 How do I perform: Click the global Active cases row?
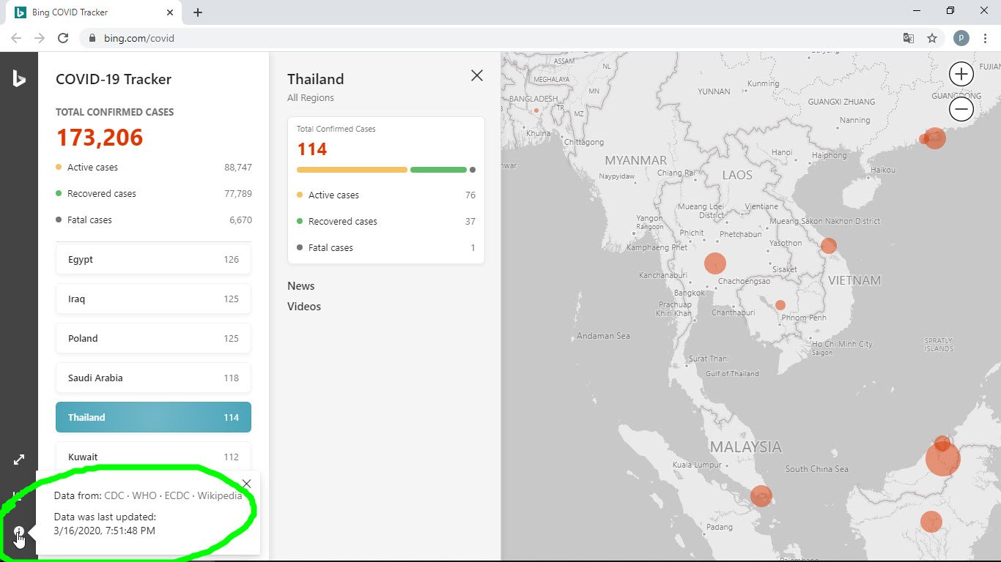(x=153, y=168)
